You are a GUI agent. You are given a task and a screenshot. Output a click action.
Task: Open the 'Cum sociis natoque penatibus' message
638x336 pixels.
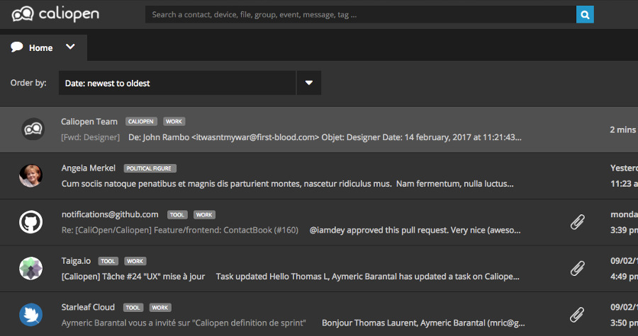coord(287,183)
